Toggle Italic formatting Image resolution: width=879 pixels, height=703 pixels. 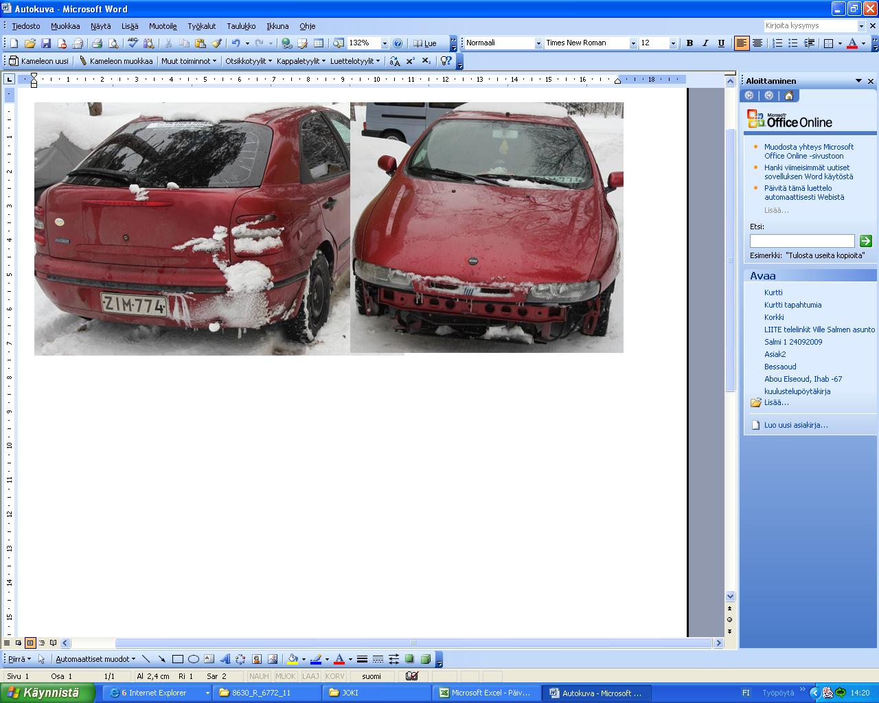point(705,43)
